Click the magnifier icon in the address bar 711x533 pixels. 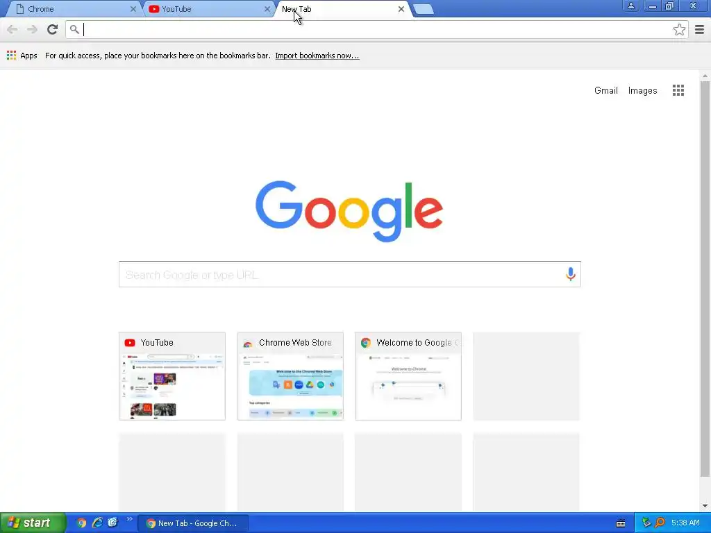pyautogui.click(x=74, y=29)
